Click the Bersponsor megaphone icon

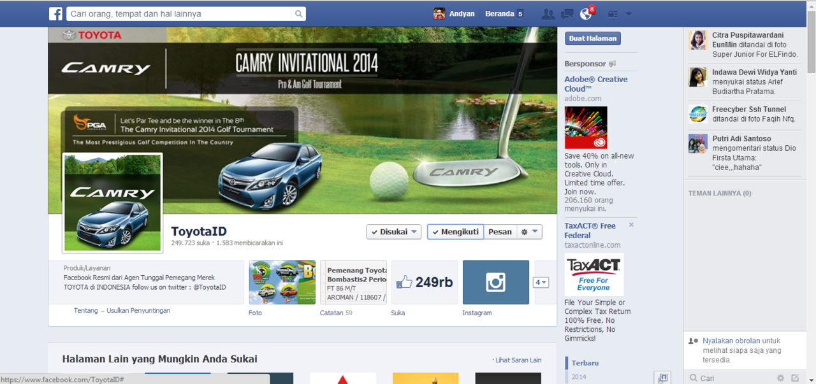coord(612,64)
